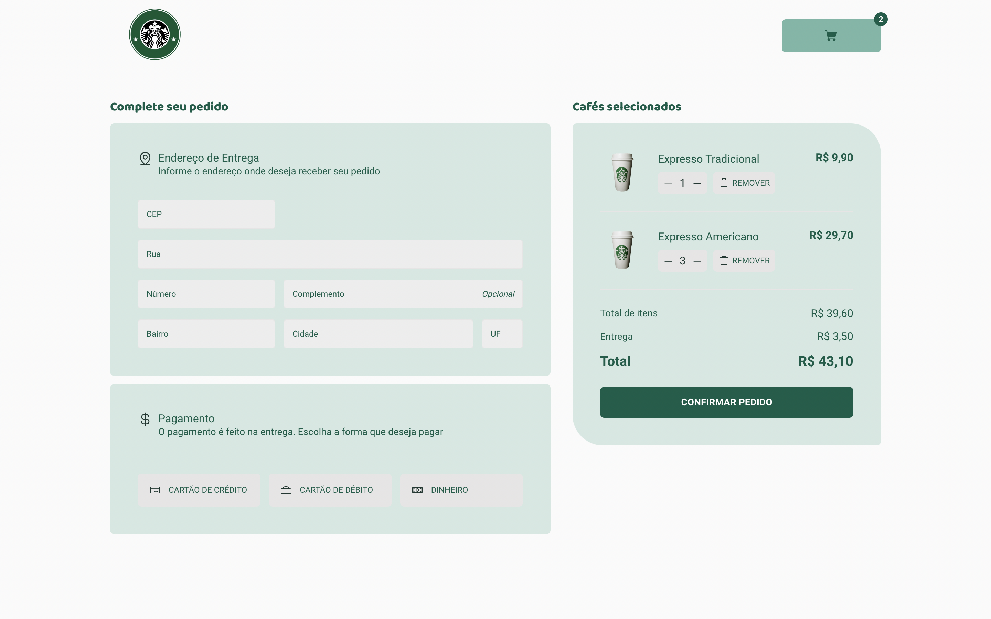Remove Expresso Tradicional from the cart
Viewport: 991px width, 619px height.
(x=744, y=183)
